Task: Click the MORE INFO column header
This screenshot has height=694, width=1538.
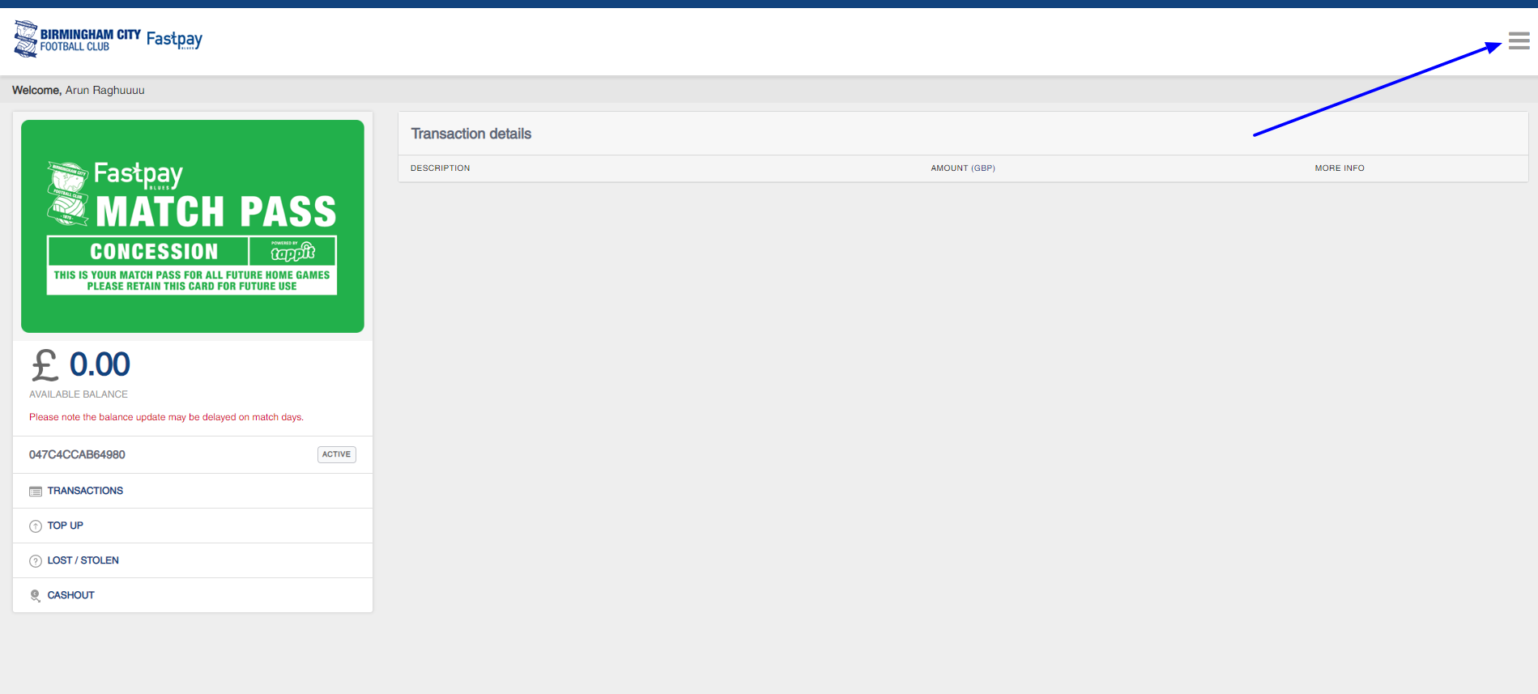Action: [1340, 168]
